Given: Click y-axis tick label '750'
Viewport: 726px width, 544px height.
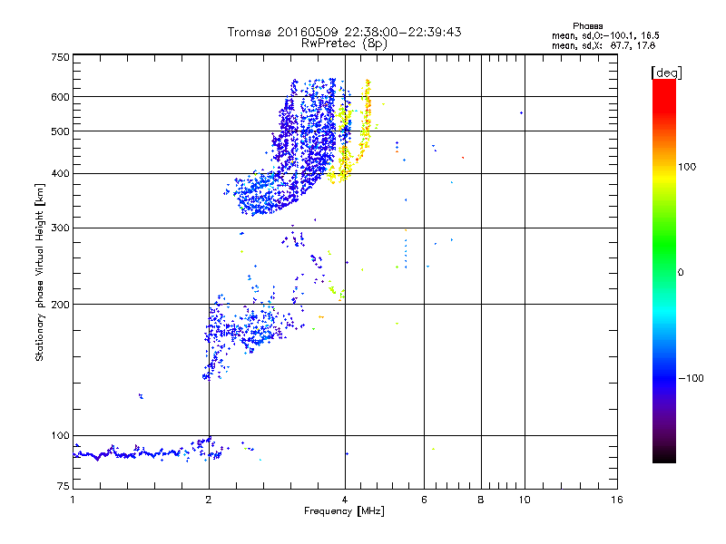Looking at the screenshot, I should coord(60,57).
